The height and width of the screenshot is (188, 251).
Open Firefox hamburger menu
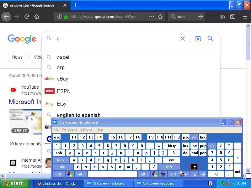[x=245, y=17]
